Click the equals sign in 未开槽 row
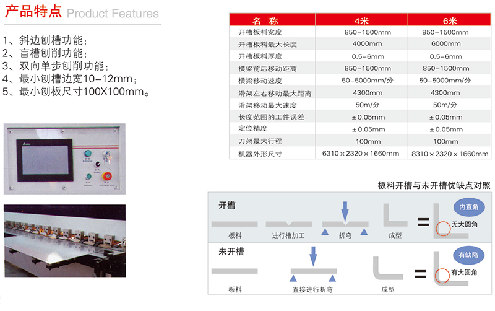 pyautogui.click(x=420, y=274)
